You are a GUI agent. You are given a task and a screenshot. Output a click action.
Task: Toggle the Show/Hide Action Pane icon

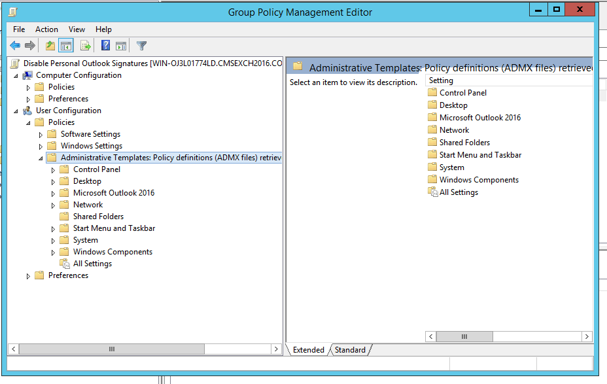(x=121, y=45)
